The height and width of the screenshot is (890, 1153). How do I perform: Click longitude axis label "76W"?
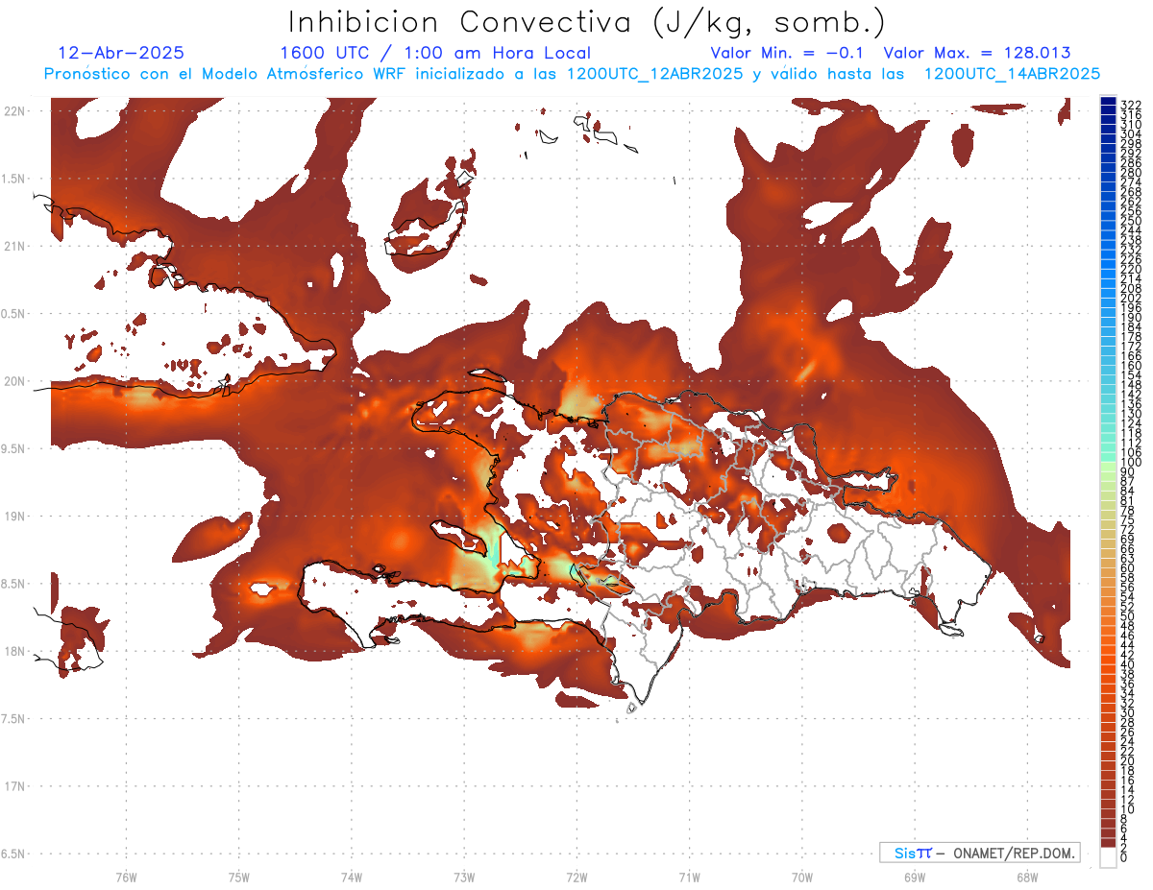[126, 877]
